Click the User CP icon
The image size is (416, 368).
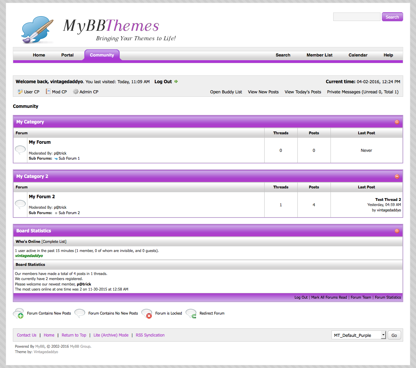click(x=20, y=92)
